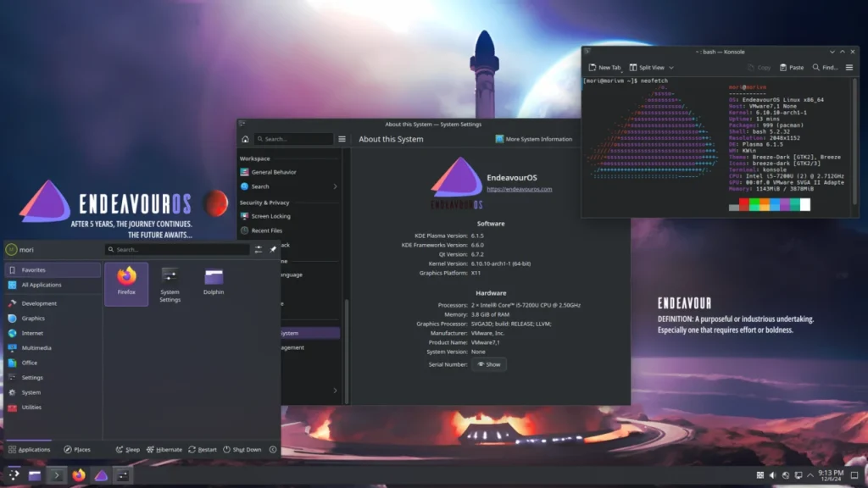Open Dolphin from the launcher Favorites grid
Viewport: 868px width, 488px height.
214,283
